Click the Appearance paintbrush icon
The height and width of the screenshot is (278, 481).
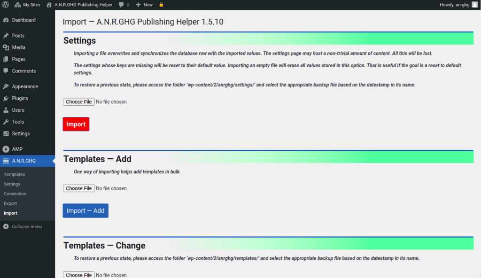(6, 86)
